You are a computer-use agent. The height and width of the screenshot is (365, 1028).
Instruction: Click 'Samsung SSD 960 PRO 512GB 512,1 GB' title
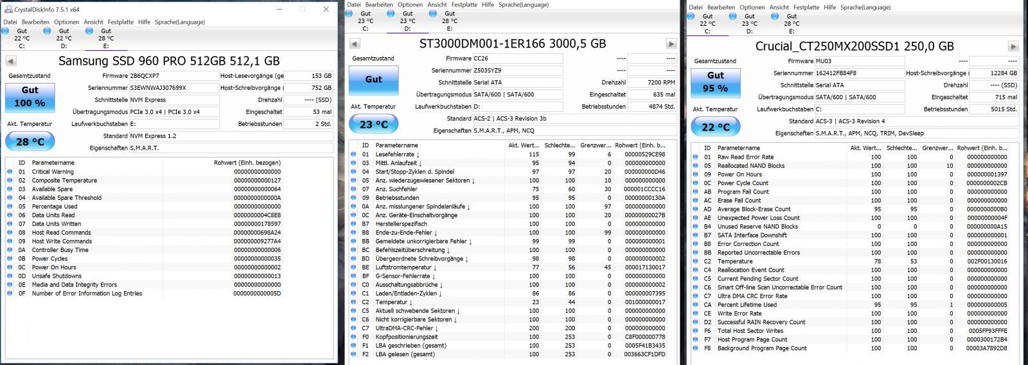pyautogui.click(x=169, y=61)
